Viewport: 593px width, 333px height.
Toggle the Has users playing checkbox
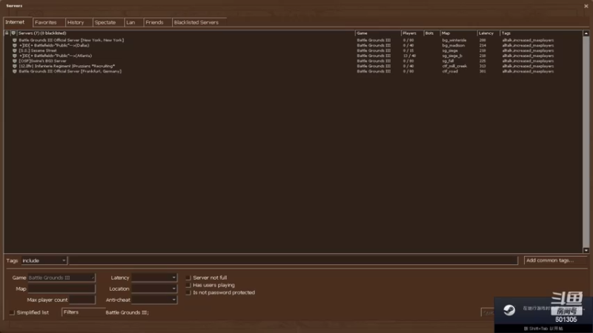pyautogui.click(x=188, y=285)
